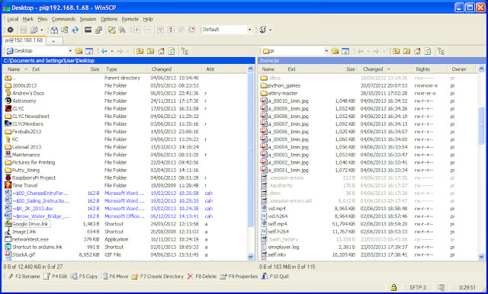Screen dimensions: 488x294
Task: Sort local files by Changed column
Action: click(175, 69)
